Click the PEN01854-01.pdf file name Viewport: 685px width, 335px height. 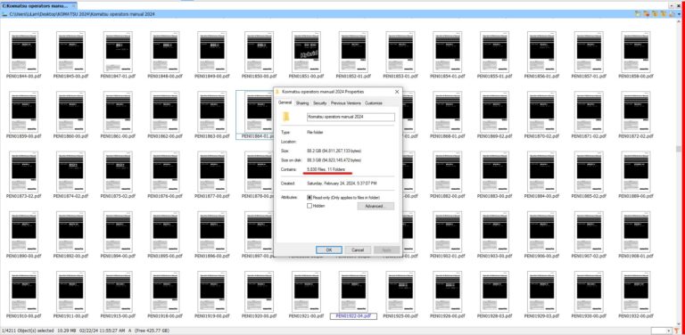tap(448, 76)
